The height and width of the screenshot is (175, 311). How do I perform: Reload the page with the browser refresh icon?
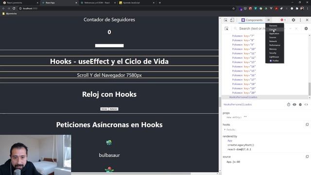pyautogui.click(x=14, y=8)
